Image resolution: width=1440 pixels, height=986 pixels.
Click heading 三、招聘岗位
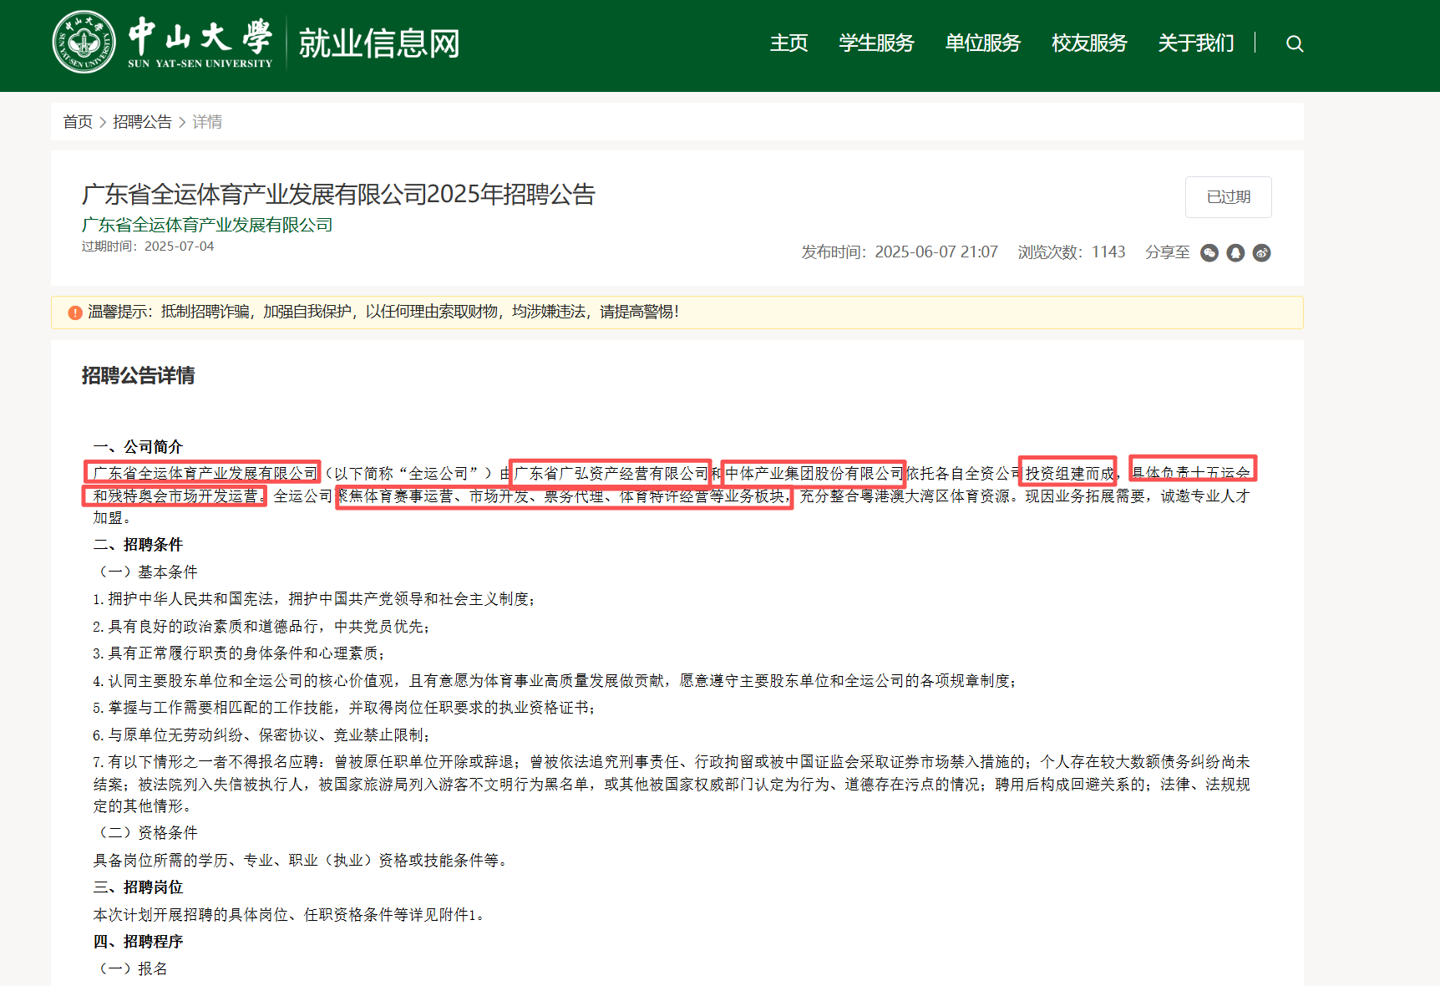point(138,887)
